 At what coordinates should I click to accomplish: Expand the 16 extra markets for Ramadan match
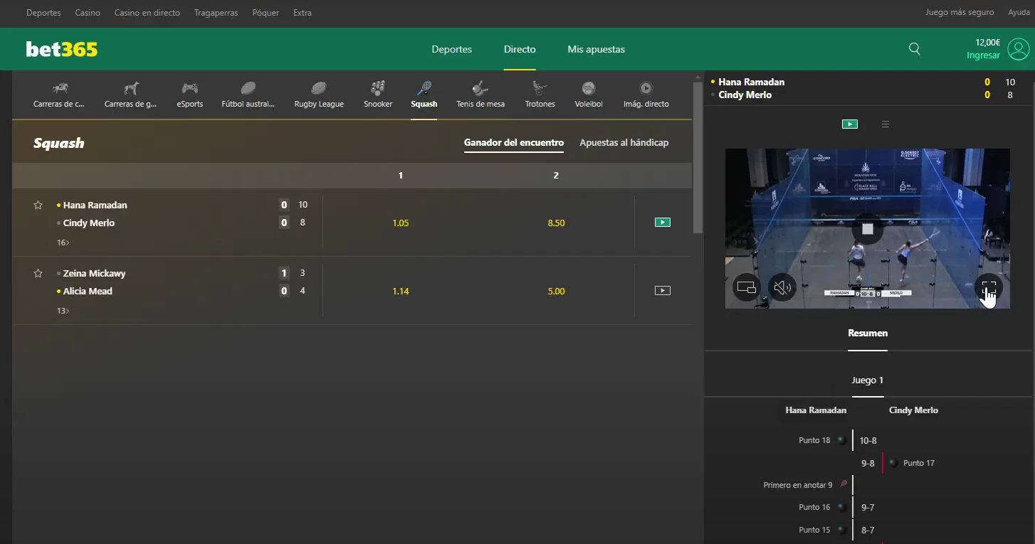63,242
